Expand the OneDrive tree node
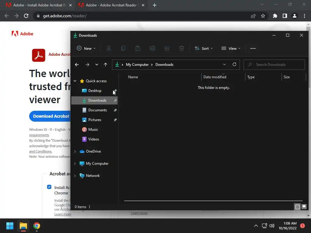This screenshot has width=311, height=233. click(75, 151)
